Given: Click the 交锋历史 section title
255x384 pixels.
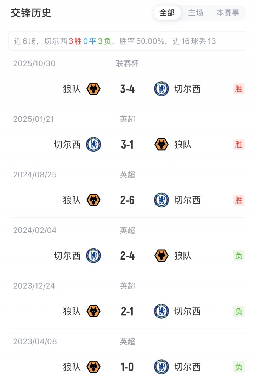Looking at the screenshot, I should (x=31, y=13).
